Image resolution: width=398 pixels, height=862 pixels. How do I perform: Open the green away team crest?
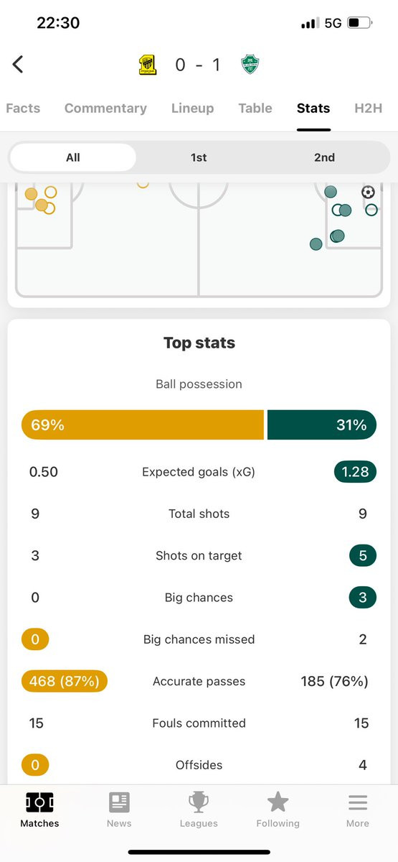250,65
